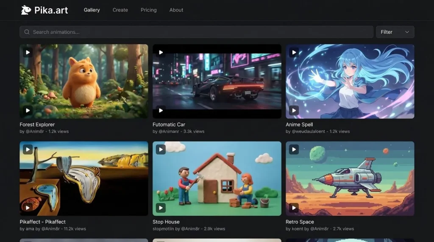Open the Pikaffect melting clocks thumbnail
This screenshot has width=434, height=242.
(84, 178)
